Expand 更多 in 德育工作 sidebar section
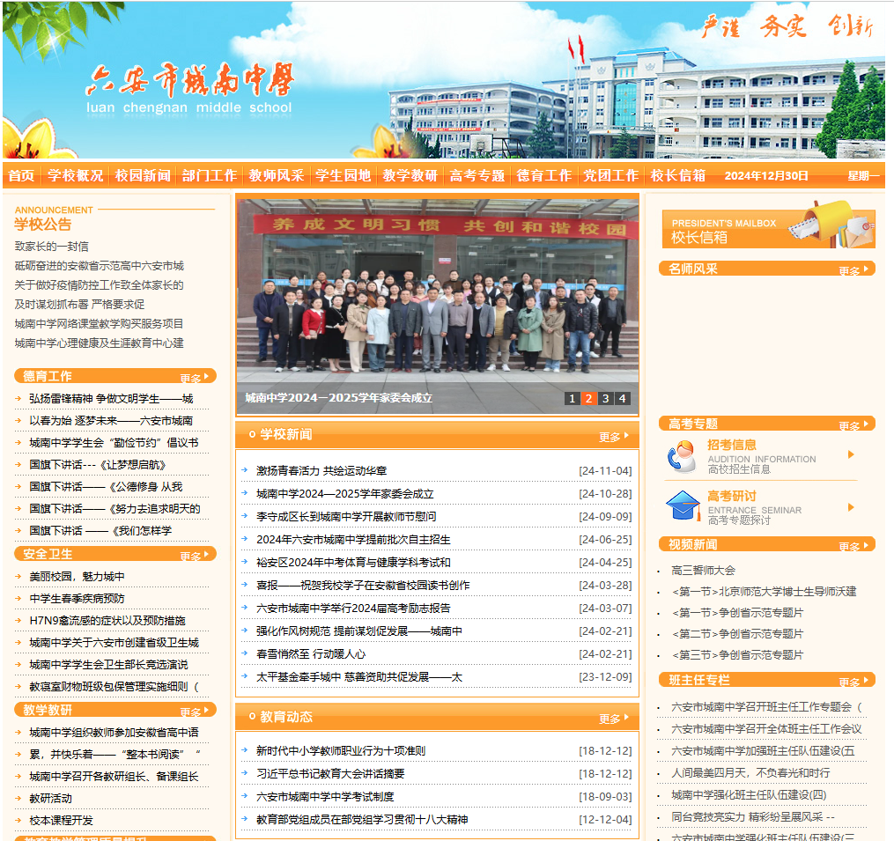Screen dimensions: 894x841 coord(196,378)
